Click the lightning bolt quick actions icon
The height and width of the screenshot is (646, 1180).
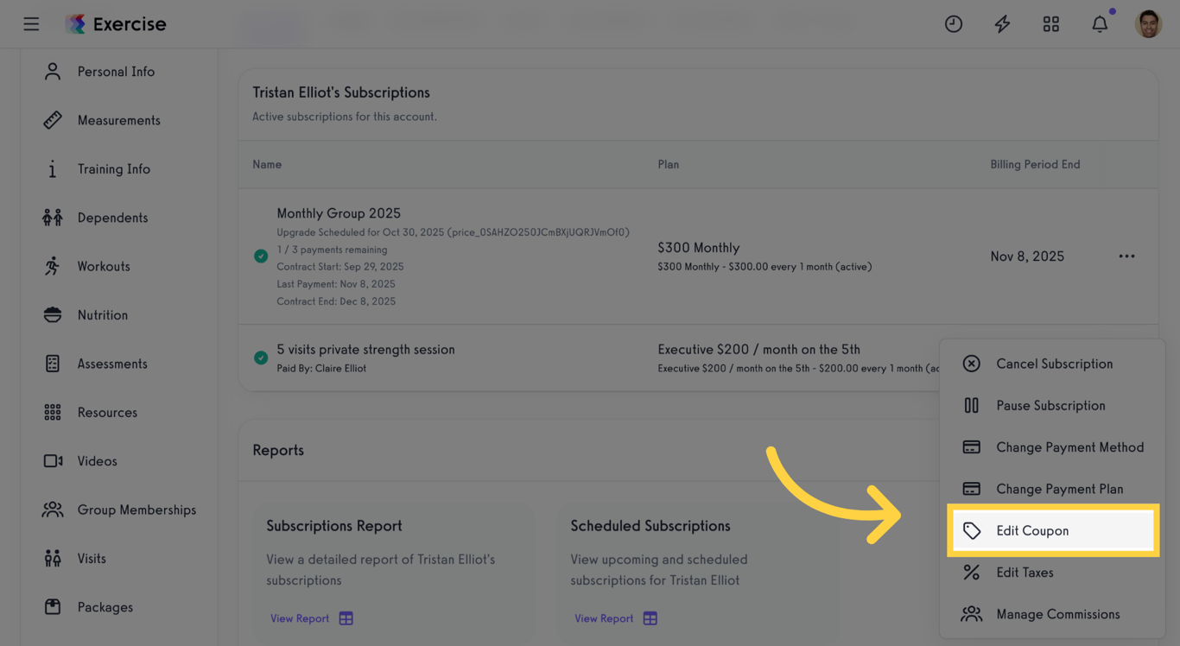[x=1002, y=23]
